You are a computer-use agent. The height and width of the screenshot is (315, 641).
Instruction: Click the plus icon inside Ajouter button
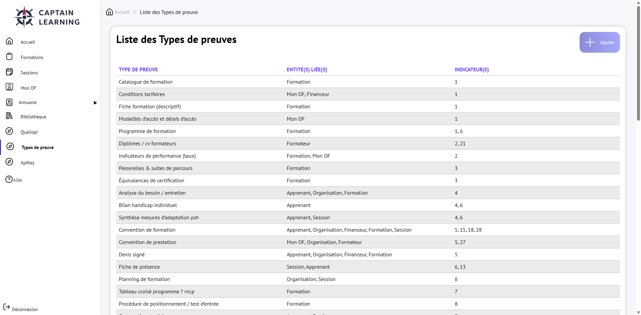point(590,42)
